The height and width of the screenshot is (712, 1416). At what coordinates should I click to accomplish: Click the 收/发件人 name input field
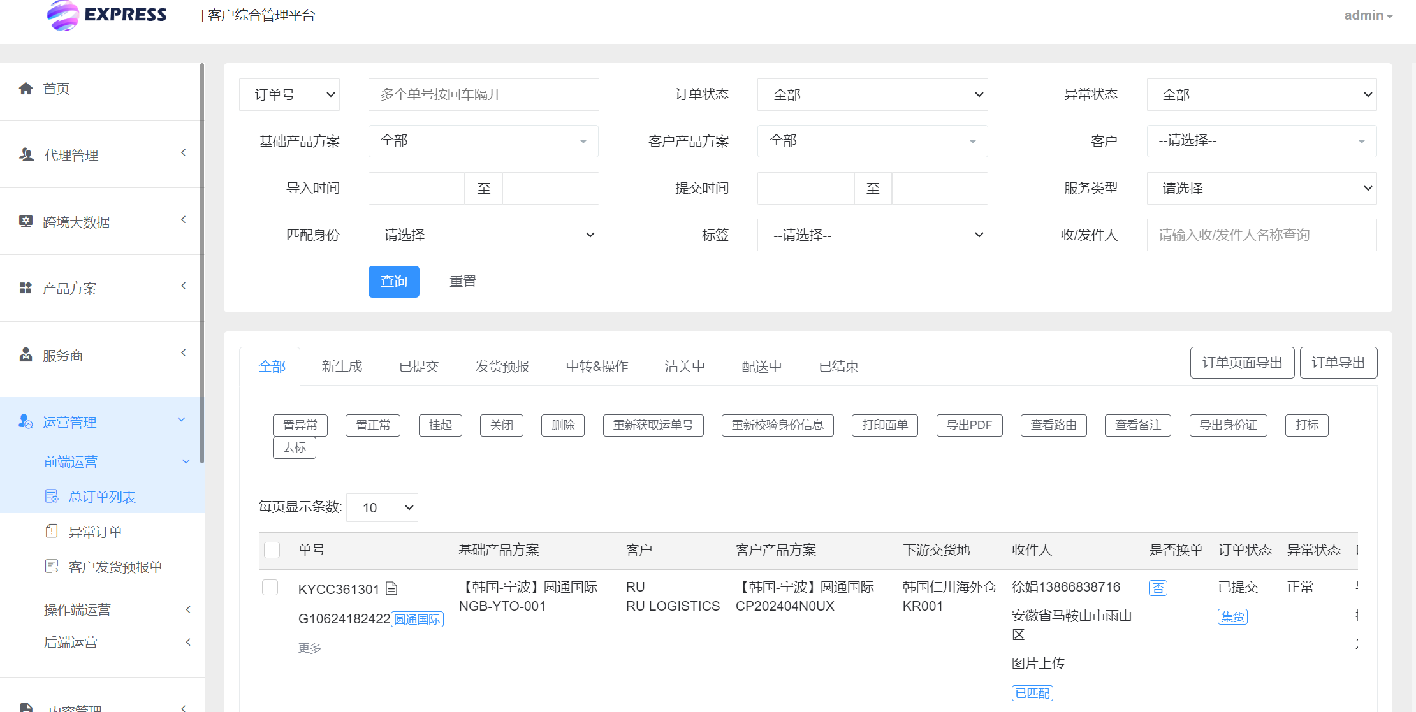(1262, 235)
